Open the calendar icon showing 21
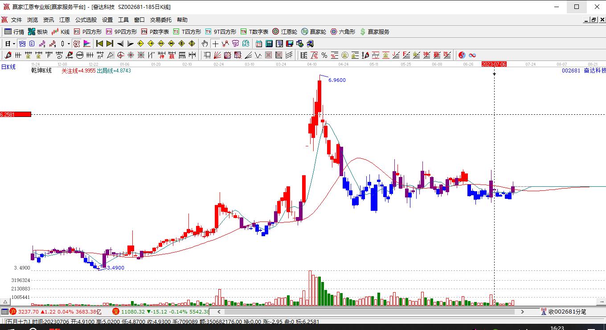 (x=259, y=44)
